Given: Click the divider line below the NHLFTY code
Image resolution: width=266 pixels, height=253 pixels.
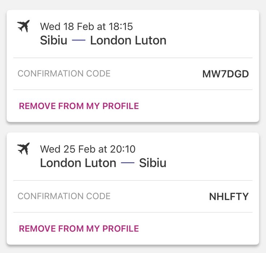Looking at the screenshot, I should tap(133, 212).
